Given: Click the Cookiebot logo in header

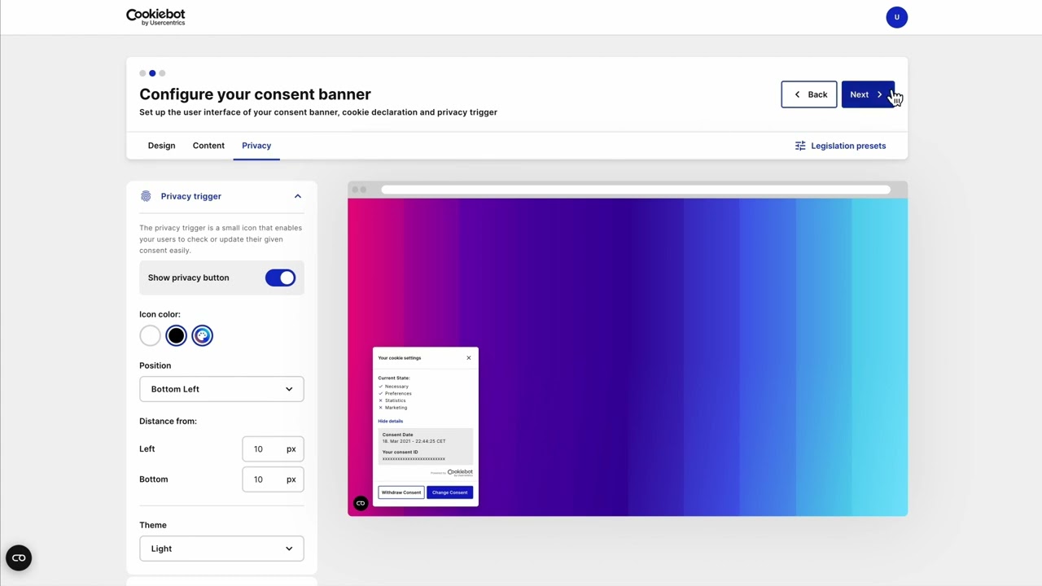Looking at the screenshot, I should 155,17.
